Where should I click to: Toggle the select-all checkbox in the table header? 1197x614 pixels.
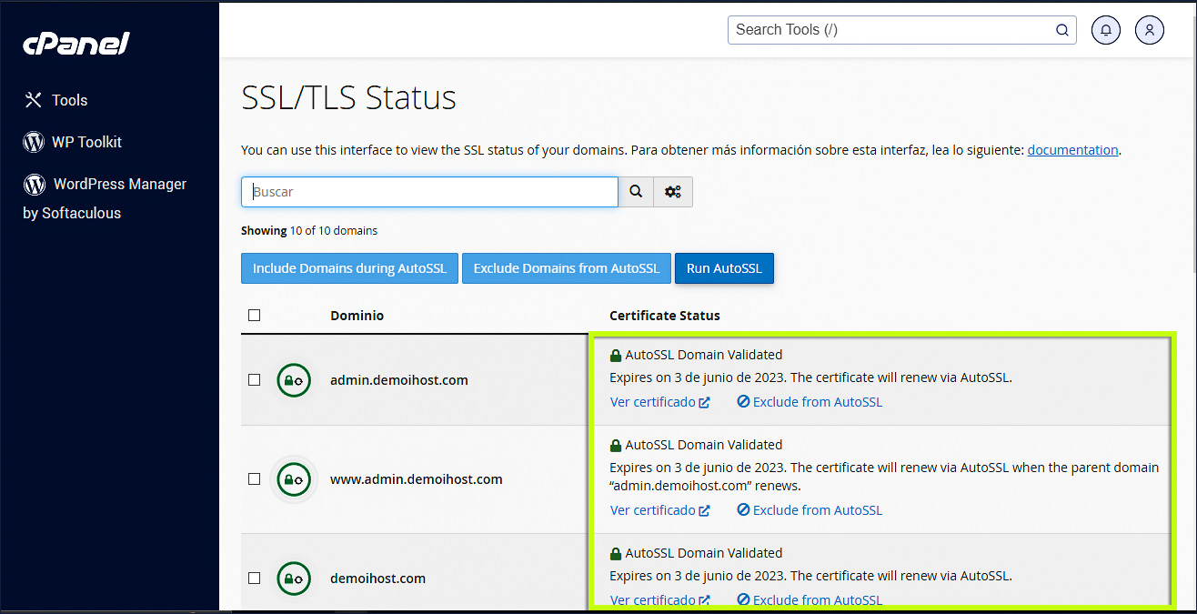point(254,314)
